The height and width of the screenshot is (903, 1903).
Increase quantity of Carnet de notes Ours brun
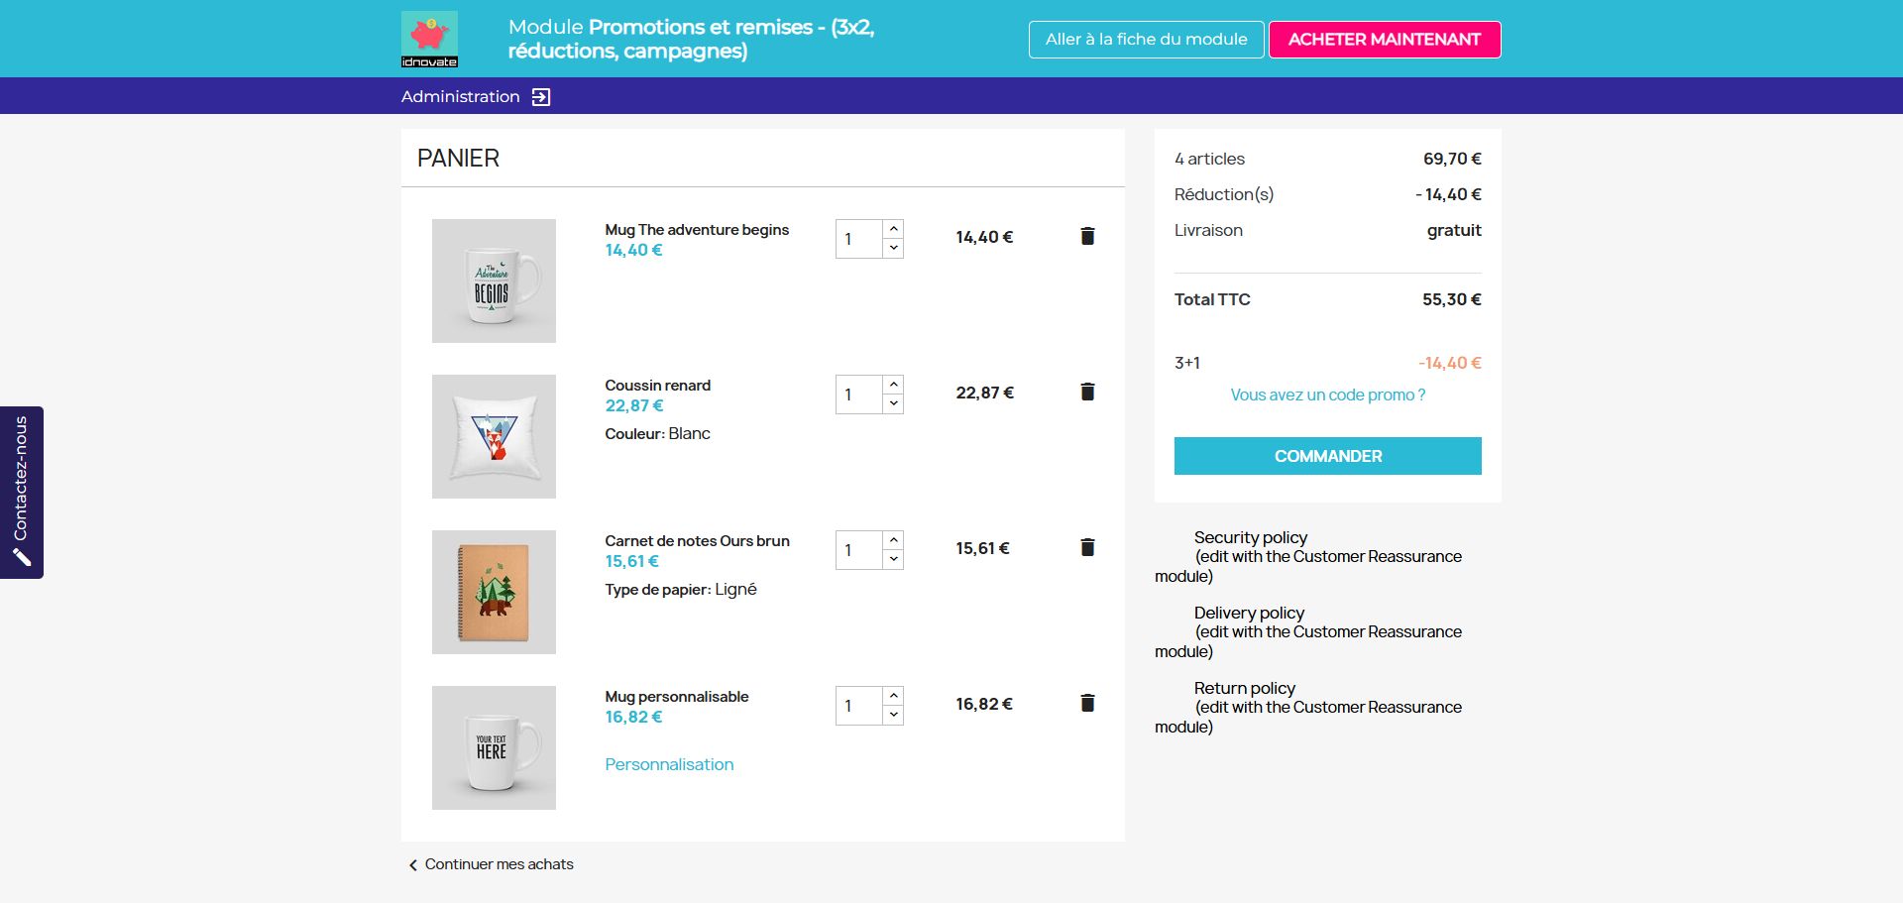click(x=893, y=540)
